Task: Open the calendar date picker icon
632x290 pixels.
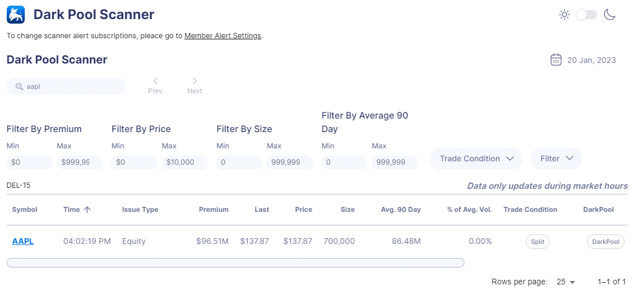Action: (x=556, y=60)
